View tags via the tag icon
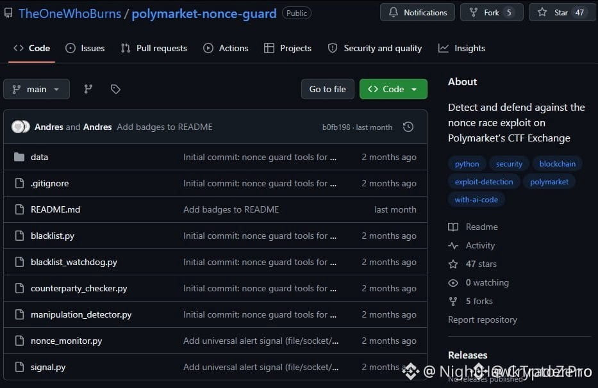 pyautogui.click(x=115, y=89)
